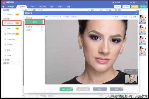Close the thumbnail navigator panel
The width and height of the screenshot is (149, 99).
pos(137,71)
